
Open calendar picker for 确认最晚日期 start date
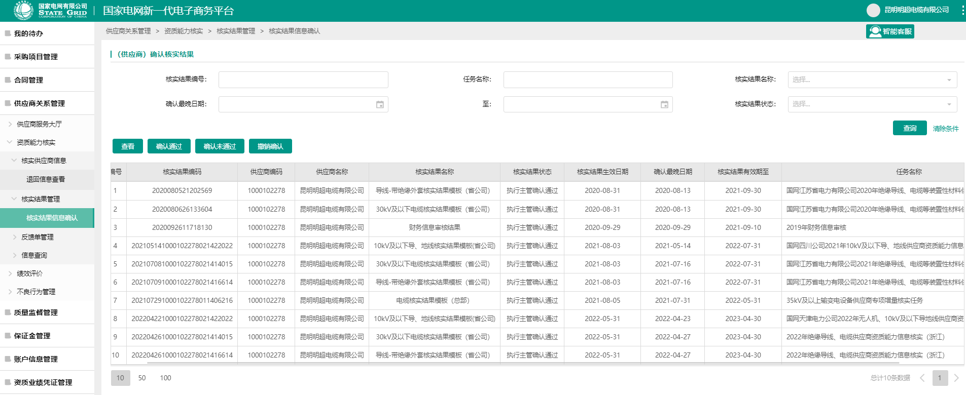tap(380, 104)
